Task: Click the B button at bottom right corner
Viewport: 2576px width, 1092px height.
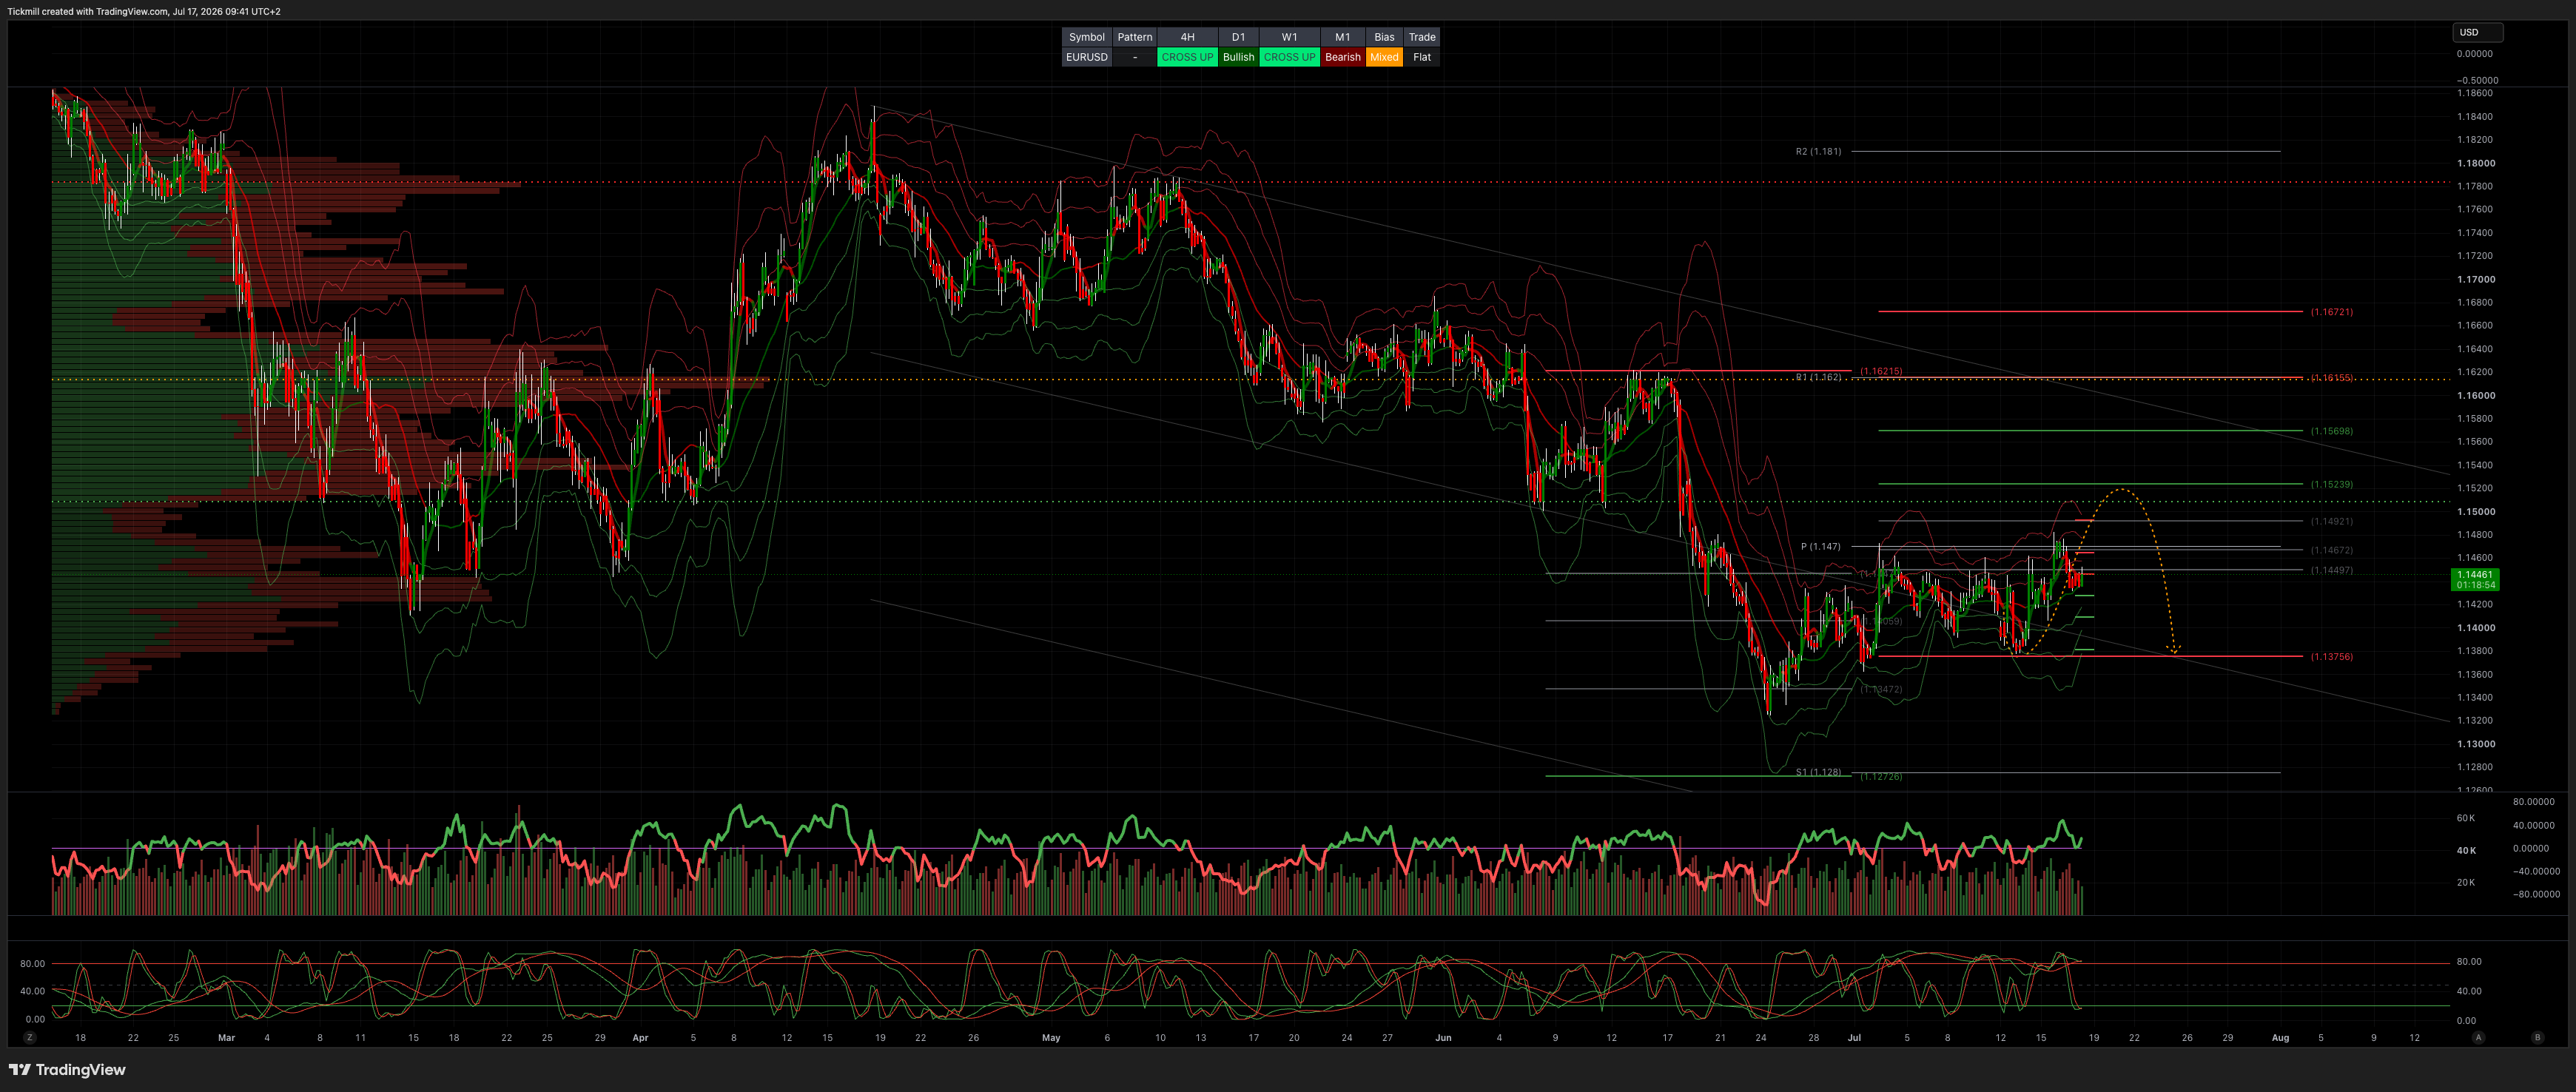Action: click(2537, 1038)
